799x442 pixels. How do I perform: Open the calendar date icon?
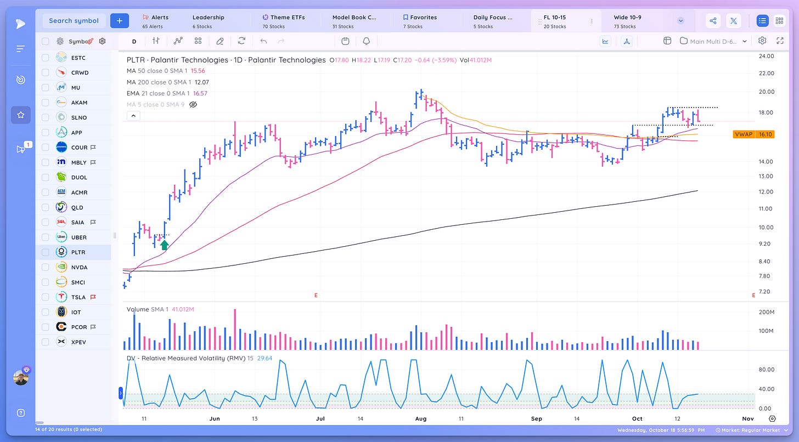(x=345, y=41)
